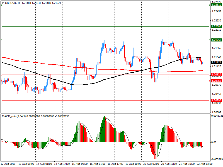Click the 20 Aug 18:00 time axis label
The image size is (223, 167).
tap(169, 164)
